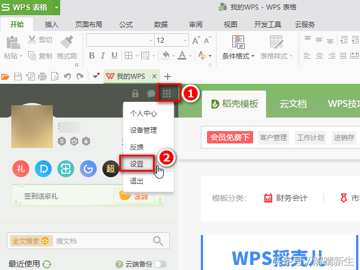Click the chat bubble message icon
The image size is (360, 270).
[x=151, y=93]
